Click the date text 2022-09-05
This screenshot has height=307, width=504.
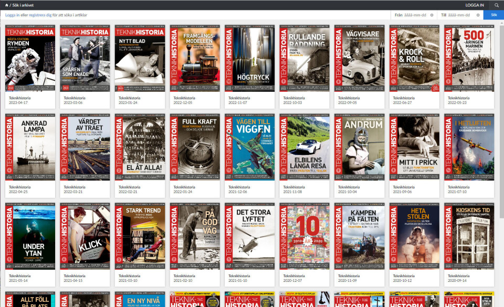click(348, 103)
